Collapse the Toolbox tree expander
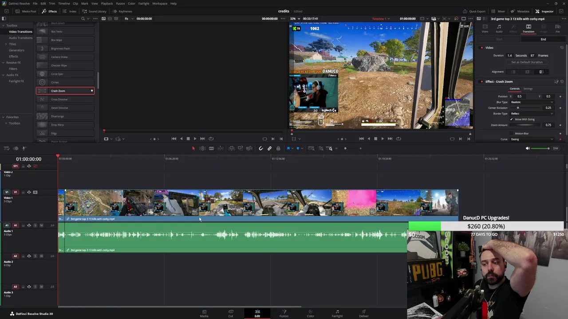The height and width of the screenshot is (319, 568). coord(3,25)
